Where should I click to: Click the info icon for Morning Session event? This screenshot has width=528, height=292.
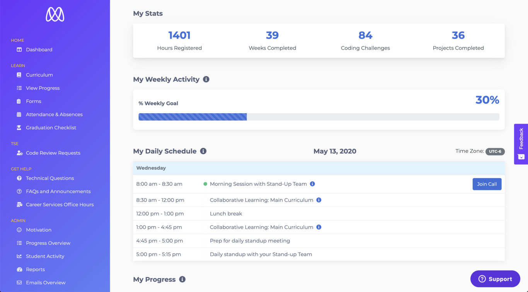[x=312, y=184]
